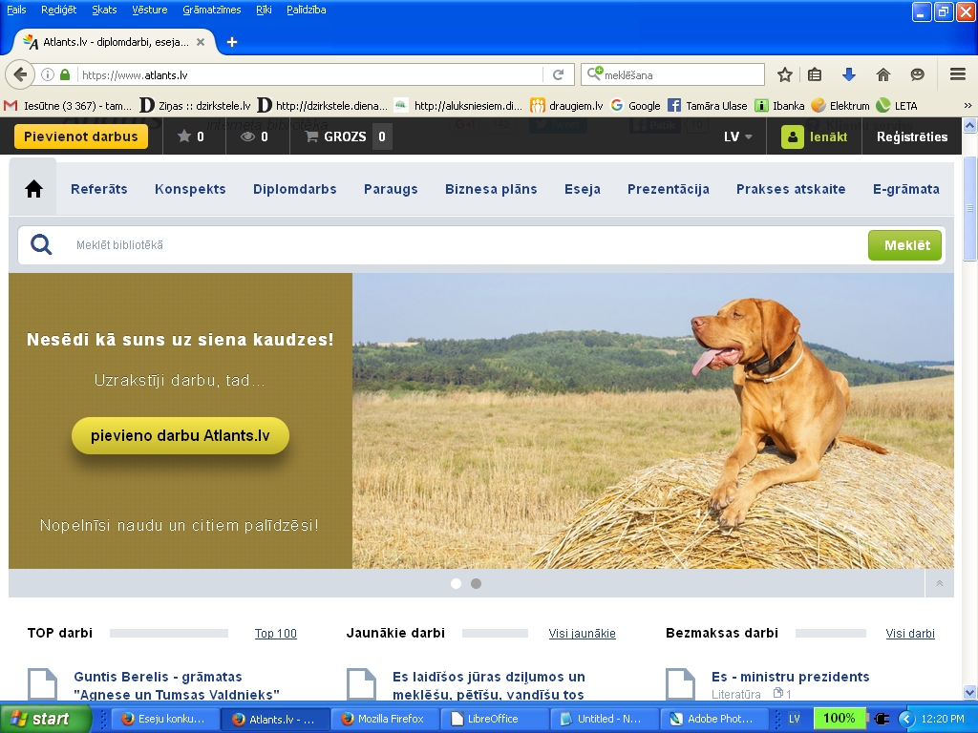This screenshot has height=733, width=978.
Task: Click the viewed items eye icon
Action: (x=247, y=136)
